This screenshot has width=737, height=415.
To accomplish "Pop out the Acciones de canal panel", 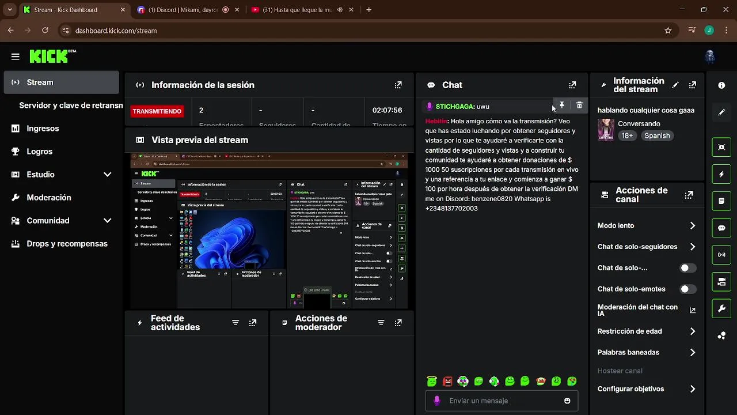I will (x=689, y=195).
